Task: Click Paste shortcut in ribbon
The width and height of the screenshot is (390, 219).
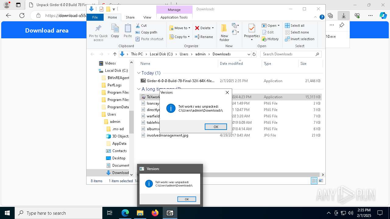Action: [149, 39]
